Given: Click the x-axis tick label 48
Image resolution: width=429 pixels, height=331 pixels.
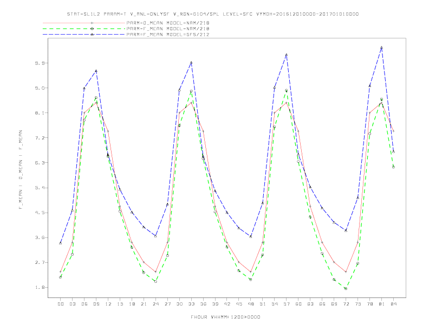Looking at the screenshot, I should 251,304.
